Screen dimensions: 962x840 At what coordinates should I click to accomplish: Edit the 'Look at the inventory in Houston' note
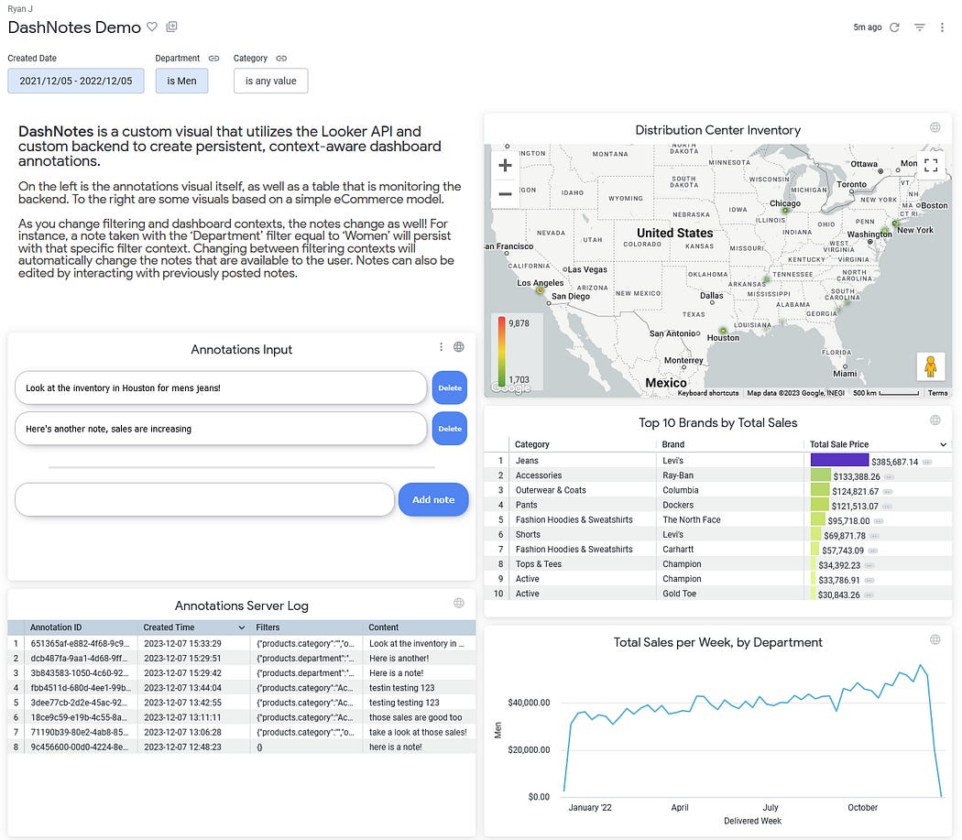221,387
